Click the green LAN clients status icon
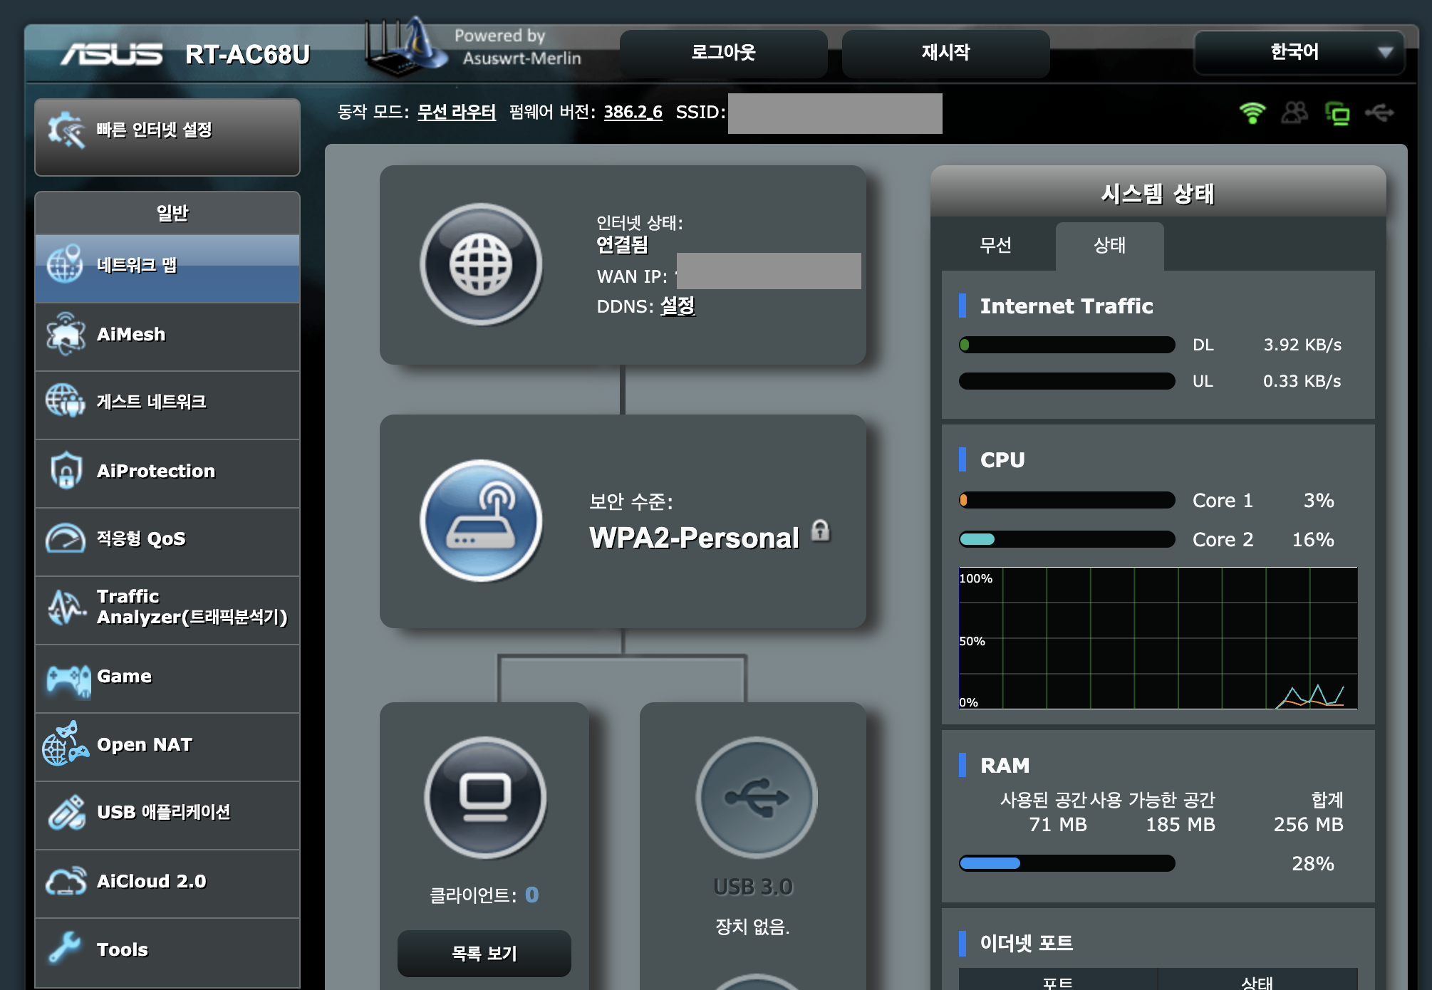Image resolution: width=1432 pixels, height=990 pixels. pos(1337,113)
